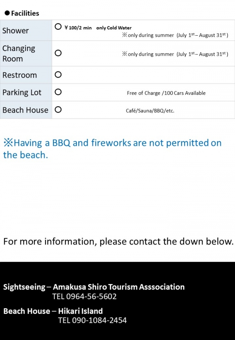Viewport: 235px width, 340px height.
Task: Click the ¥100/2 min cold water text
Action: pos(98,28)
